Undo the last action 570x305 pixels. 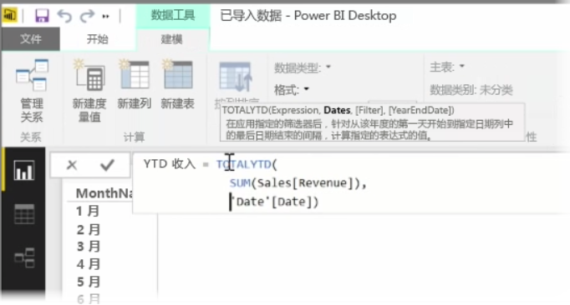coord(64,17)
